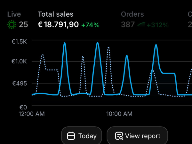Click the 25 live visitors count
Viewport: 192px width, 144px height.
coord(23,25)
